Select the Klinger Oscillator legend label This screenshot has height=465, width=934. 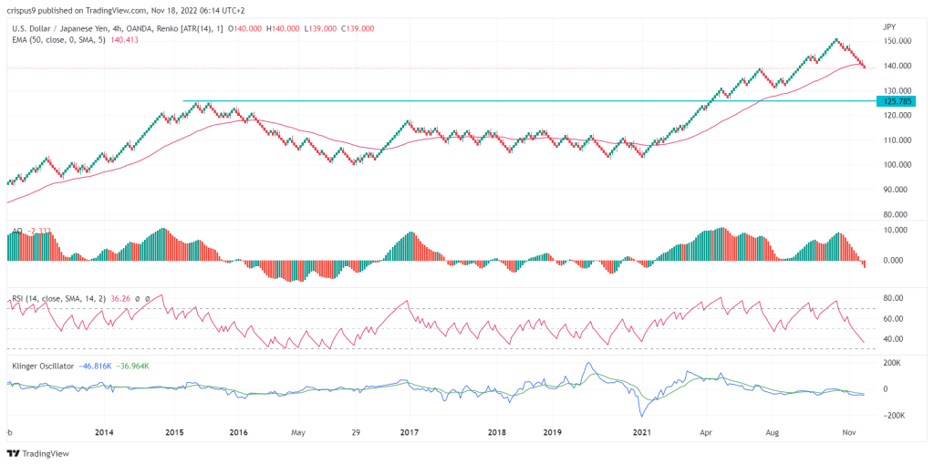(x=42, y=366)
